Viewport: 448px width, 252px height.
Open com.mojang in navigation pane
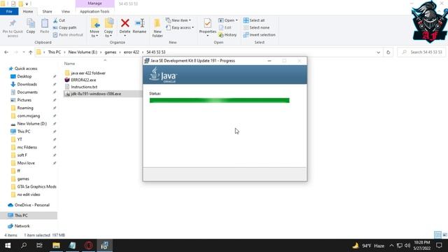[x=28, y=115]
